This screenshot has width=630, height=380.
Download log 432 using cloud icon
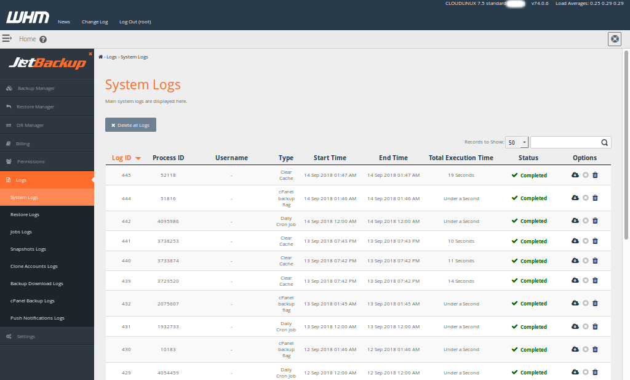tap(575, 303)
